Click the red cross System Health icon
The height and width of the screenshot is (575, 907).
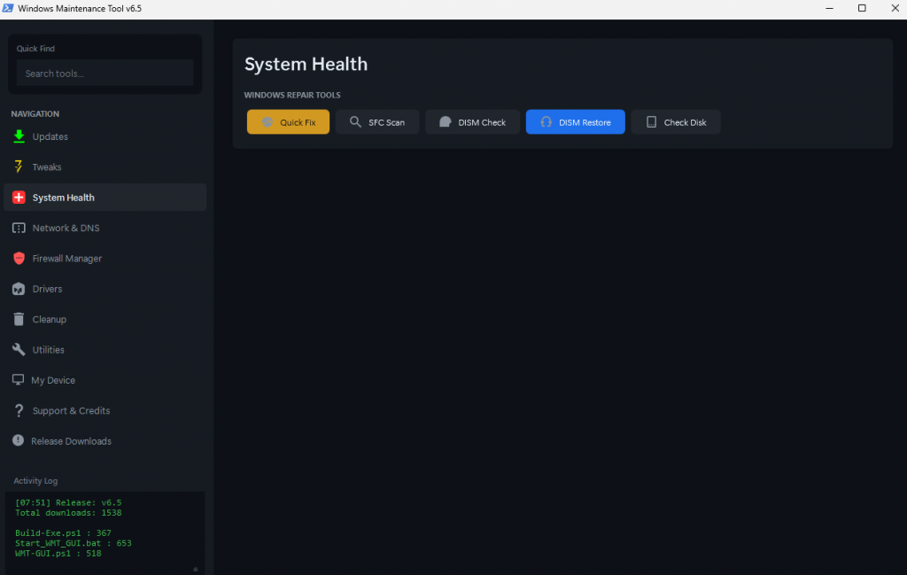pos(19,198)
